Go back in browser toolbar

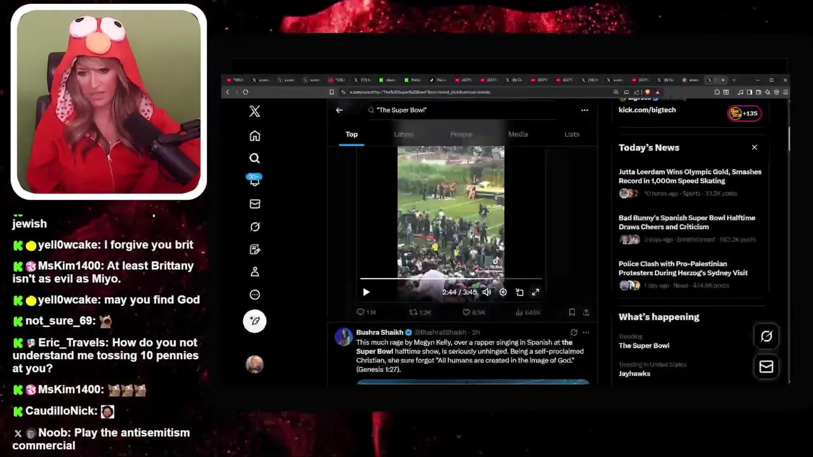point(227,92)
